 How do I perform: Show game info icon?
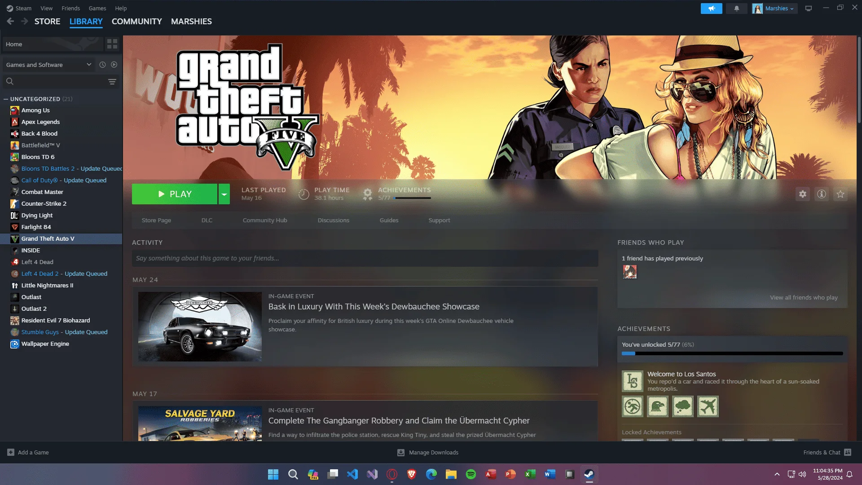[821, 194]
